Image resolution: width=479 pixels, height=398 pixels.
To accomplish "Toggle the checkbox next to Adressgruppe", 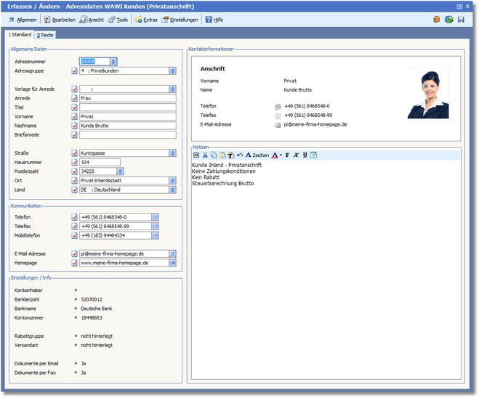I will [x=74, y=71].
